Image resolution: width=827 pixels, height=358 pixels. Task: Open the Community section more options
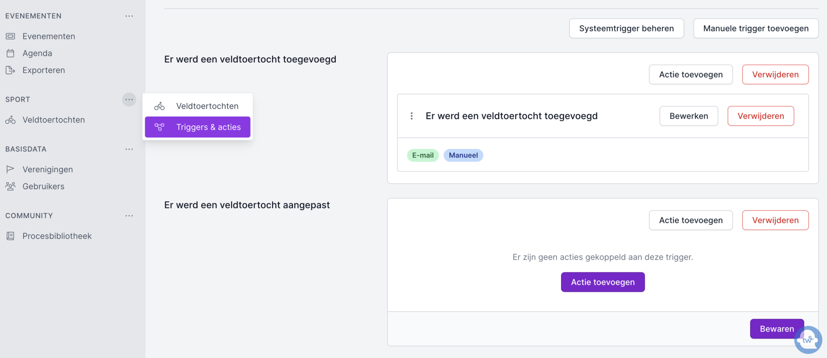tap(129, 216)
